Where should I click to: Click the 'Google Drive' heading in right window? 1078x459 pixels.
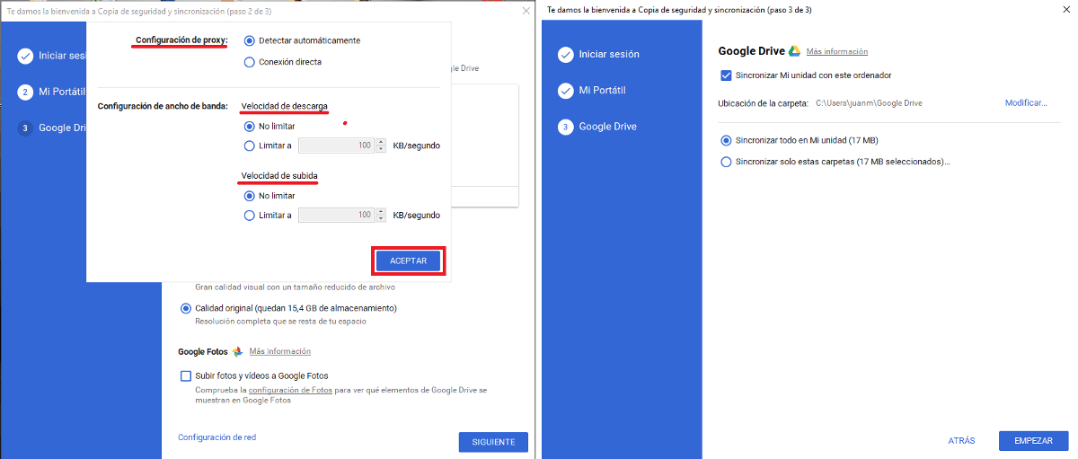pyautogui.click(x=752, y=51)
